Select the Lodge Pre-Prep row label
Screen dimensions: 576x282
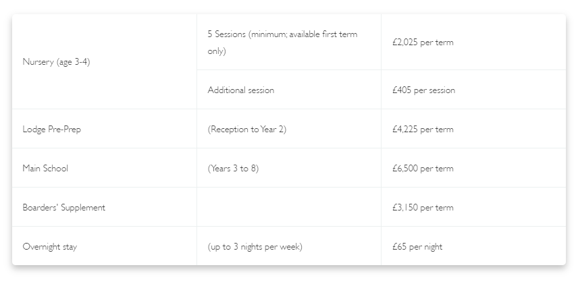[x=52, y=130]
